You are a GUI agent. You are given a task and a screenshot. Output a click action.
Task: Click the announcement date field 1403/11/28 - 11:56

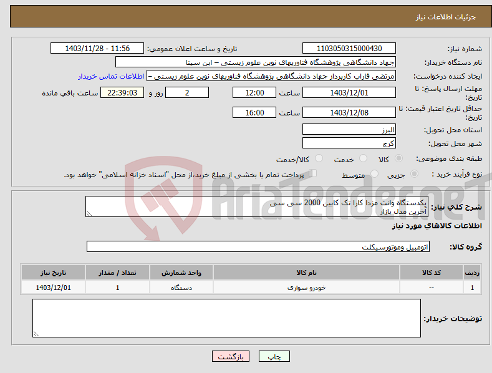coord(97,49)
